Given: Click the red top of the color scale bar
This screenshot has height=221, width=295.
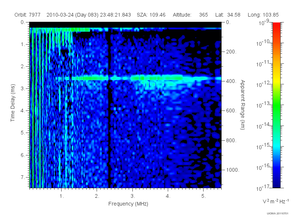Looking at the screenshot, I should click(x=276, y=26).
